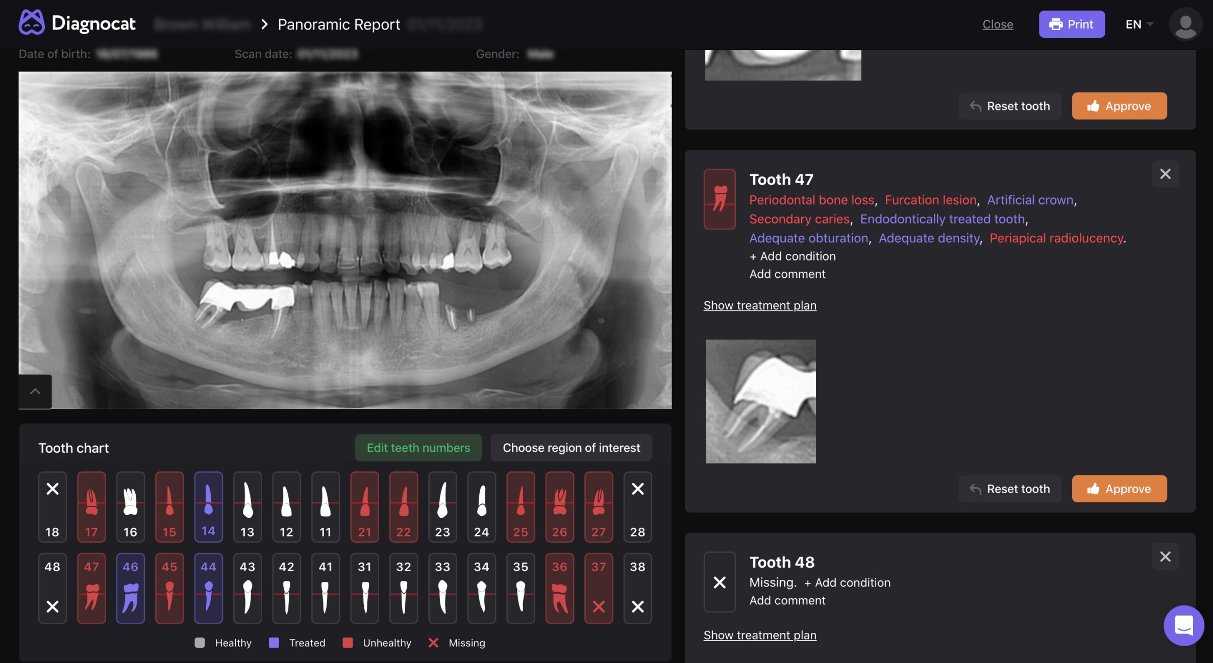This screenshot has width=1213, height=663.
Task: Click tooth 14 icon in upper row
Action: [x=208, y=506]
